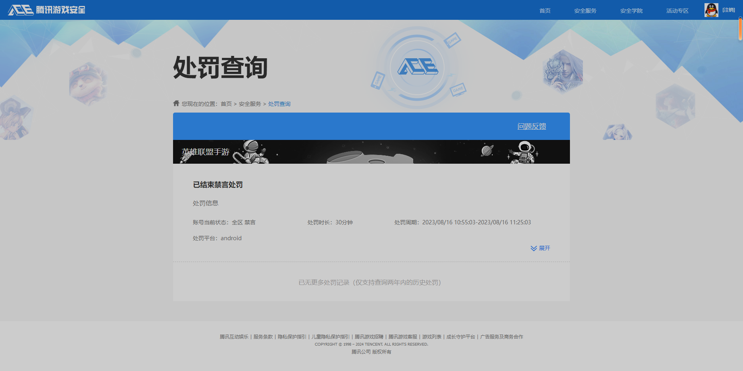Click the 注销 logout link
The image size is (743, 371).
point(729,10)
